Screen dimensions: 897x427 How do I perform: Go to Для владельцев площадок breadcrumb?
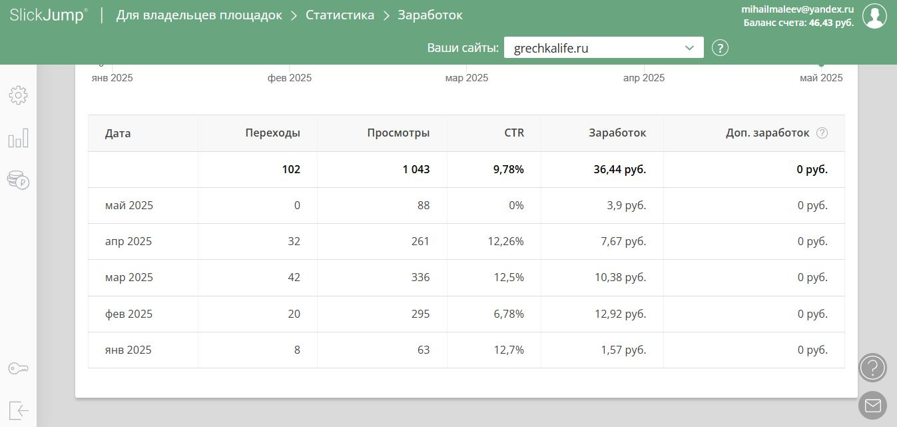point(199,15)
